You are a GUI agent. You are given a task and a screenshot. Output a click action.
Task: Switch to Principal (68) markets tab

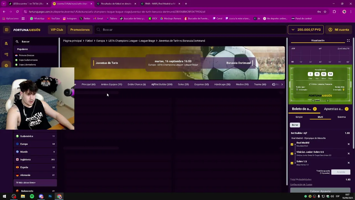point(88,84)
